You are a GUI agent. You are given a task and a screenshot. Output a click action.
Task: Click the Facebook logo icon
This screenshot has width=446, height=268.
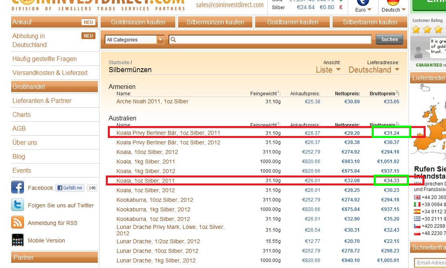click(18, 187)
